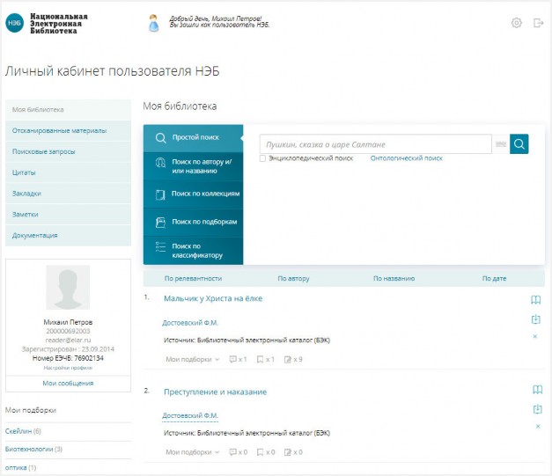This screenshot has height=476, width=552.
Task: Click the list icon of Поиск по классификатору
Action: coord(160,247)
